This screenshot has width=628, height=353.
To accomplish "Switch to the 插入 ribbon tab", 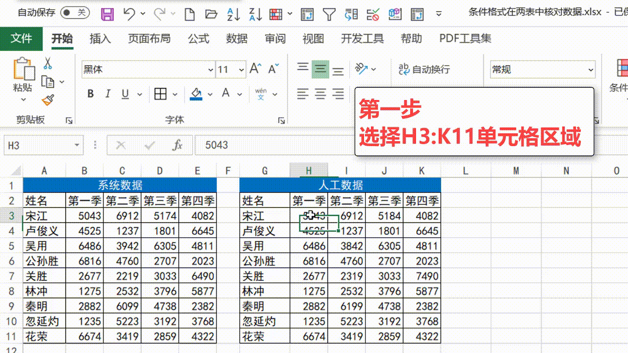I will [100, 39].
